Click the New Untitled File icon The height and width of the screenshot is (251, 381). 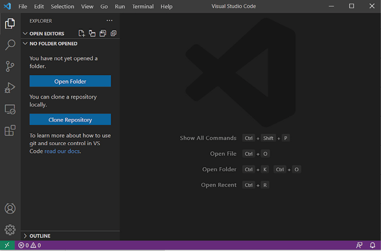tap(82, 33)
